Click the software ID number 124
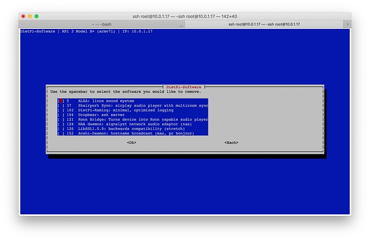Image resolution: width=370 pixels, height=240 pixels. point(70,124)
